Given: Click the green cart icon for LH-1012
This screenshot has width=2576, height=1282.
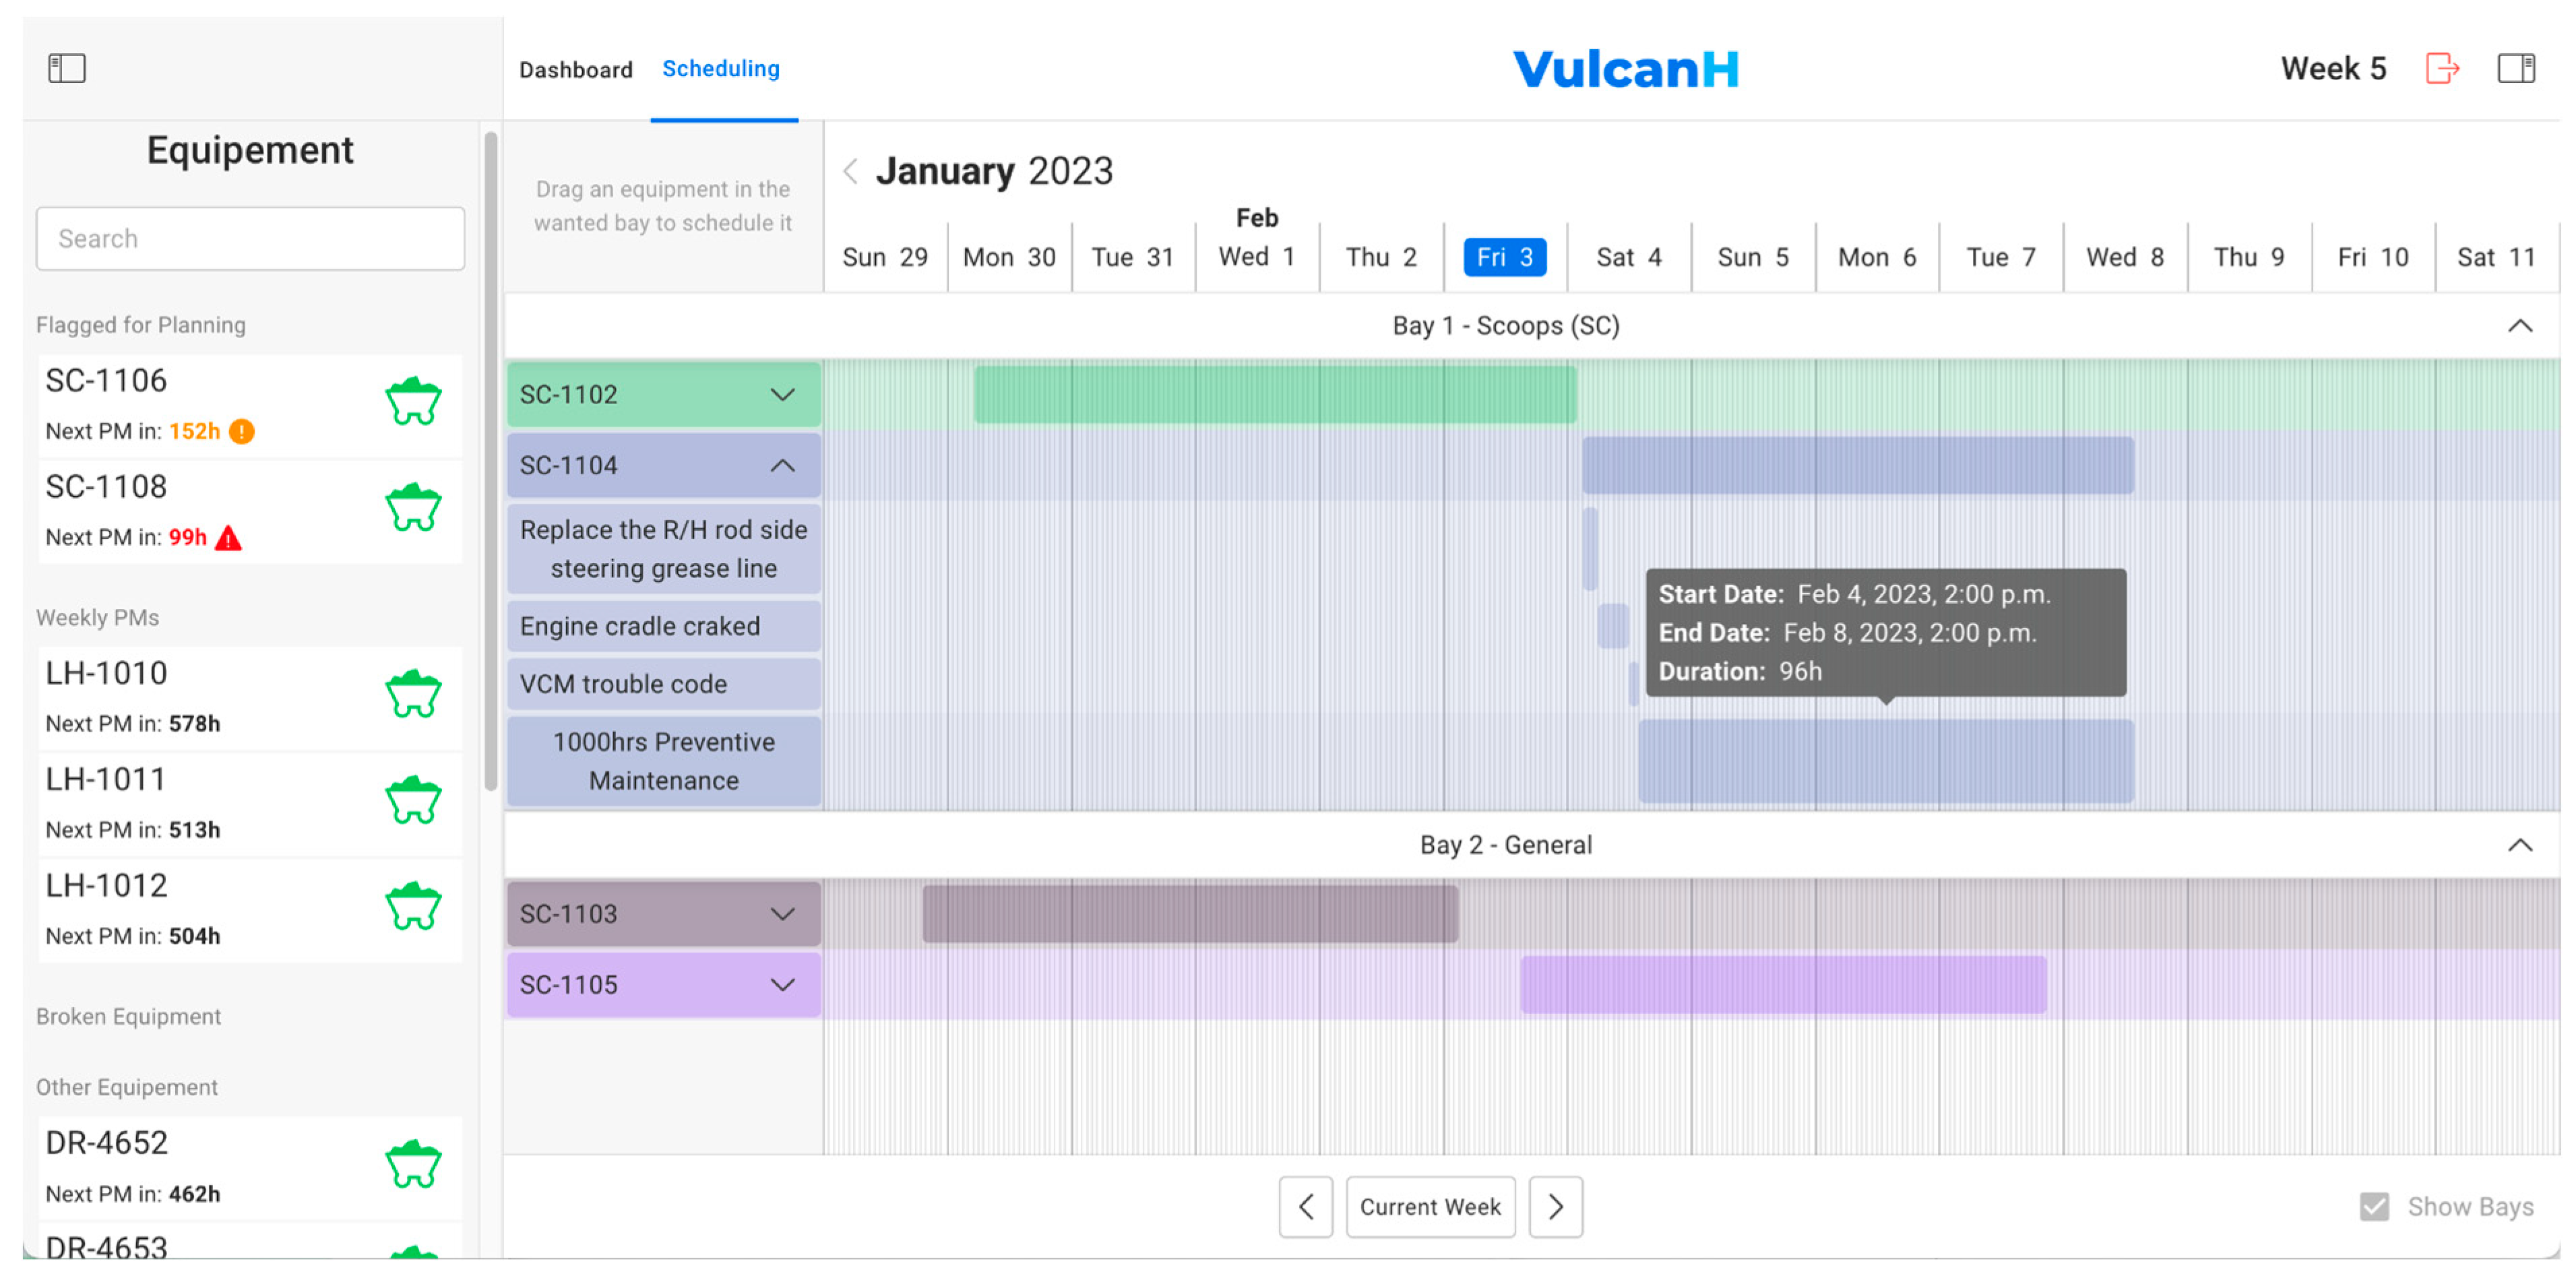Looking at the screenshot, I should [x=413, y=907].
